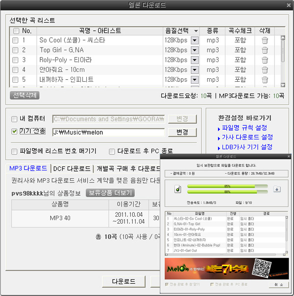Click 파일명 column header in popup

(x=199, y=213)
